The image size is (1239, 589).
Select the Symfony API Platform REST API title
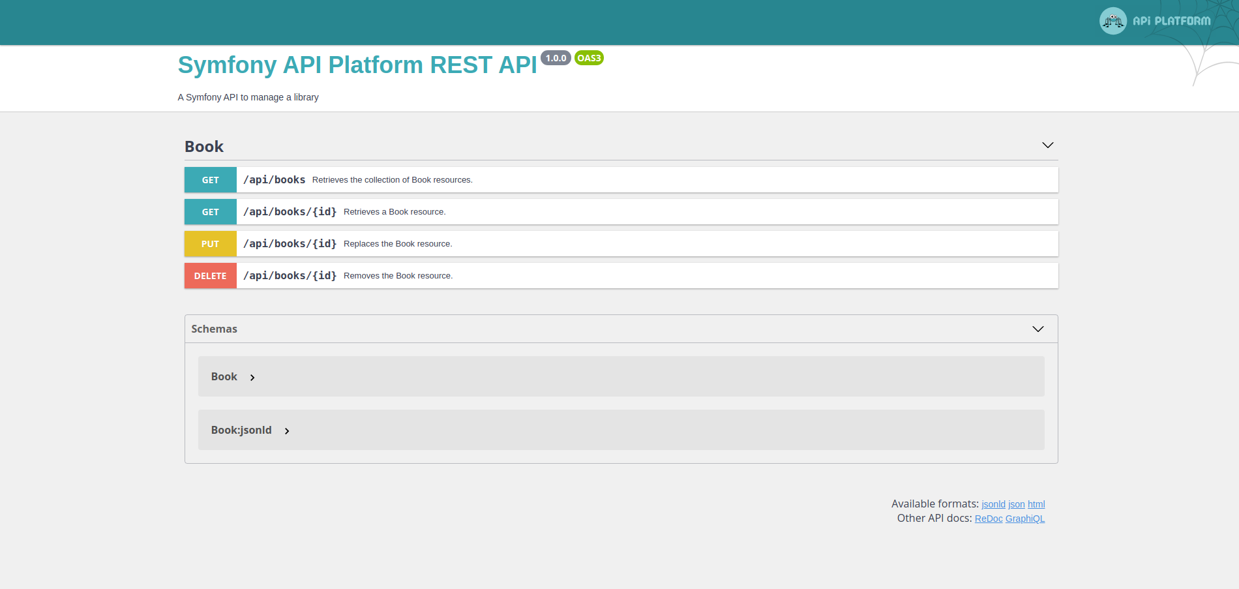click(357, 65)
